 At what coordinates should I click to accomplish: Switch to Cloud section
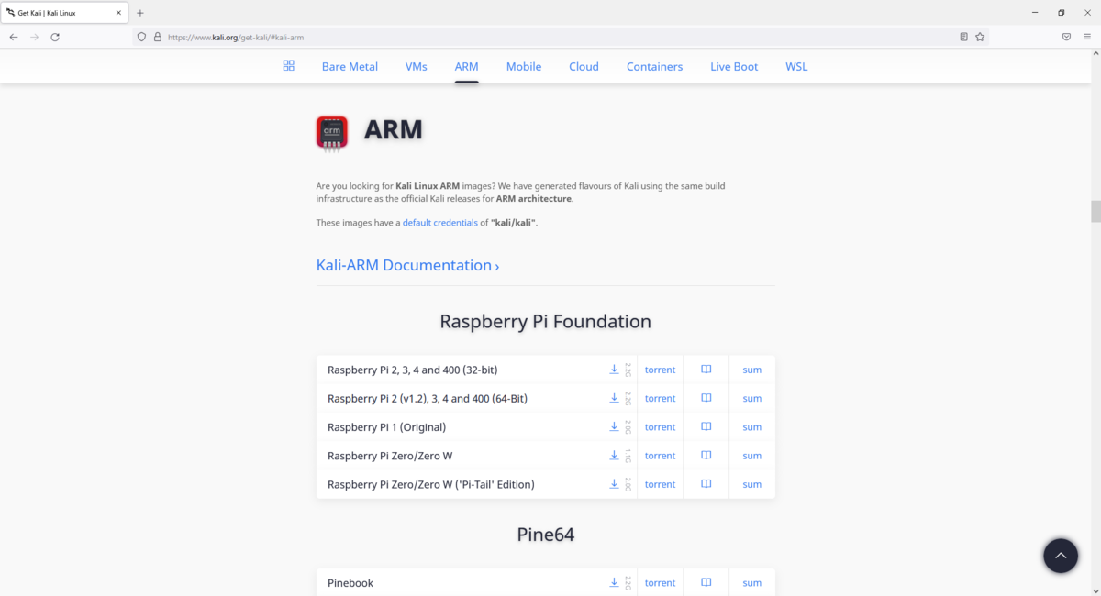tap(584, 66)
